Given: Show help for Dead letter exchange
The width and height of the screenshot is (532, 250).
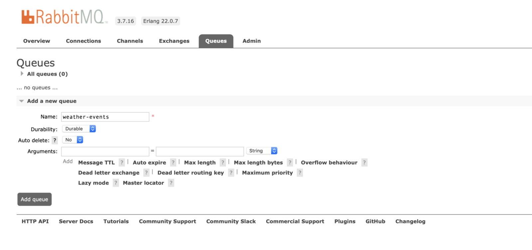Looking at the screenshot, I should click(146, 173).
